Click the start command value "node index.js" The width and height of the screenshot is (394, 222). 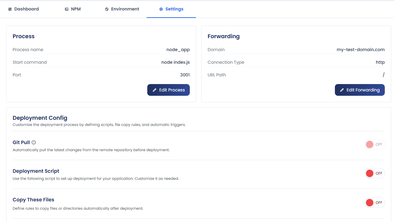pos(176,62)
